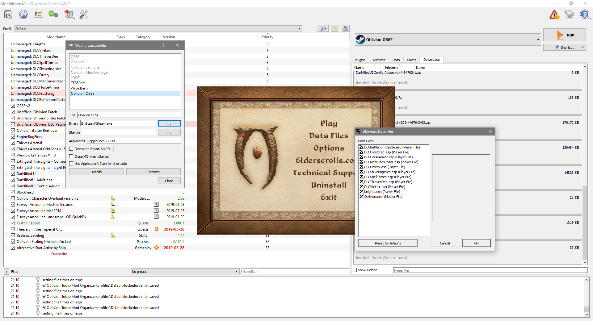
Task: Browse for binary with the ... button
Action: [169, 123]
